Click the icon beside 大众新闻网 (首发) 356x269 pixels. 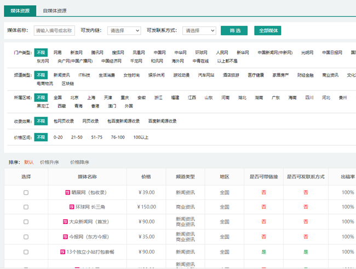point(65,222)
